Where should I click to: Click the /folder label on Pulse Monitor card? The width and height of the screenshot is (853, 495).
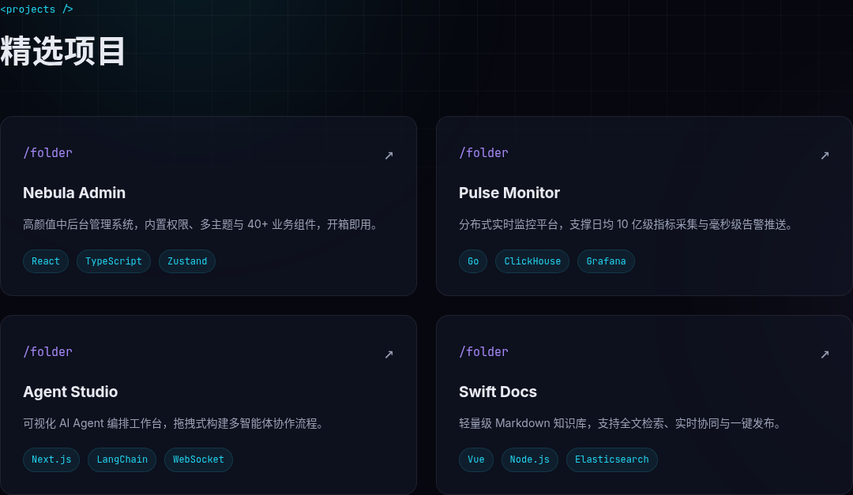[x=483, y=153]
